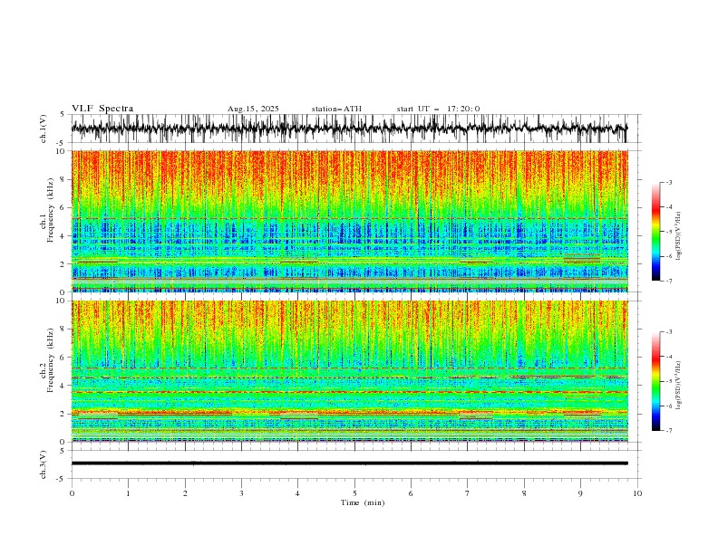Click time axis tick label "0"
The image size is (718, 554).
(72, 493)
